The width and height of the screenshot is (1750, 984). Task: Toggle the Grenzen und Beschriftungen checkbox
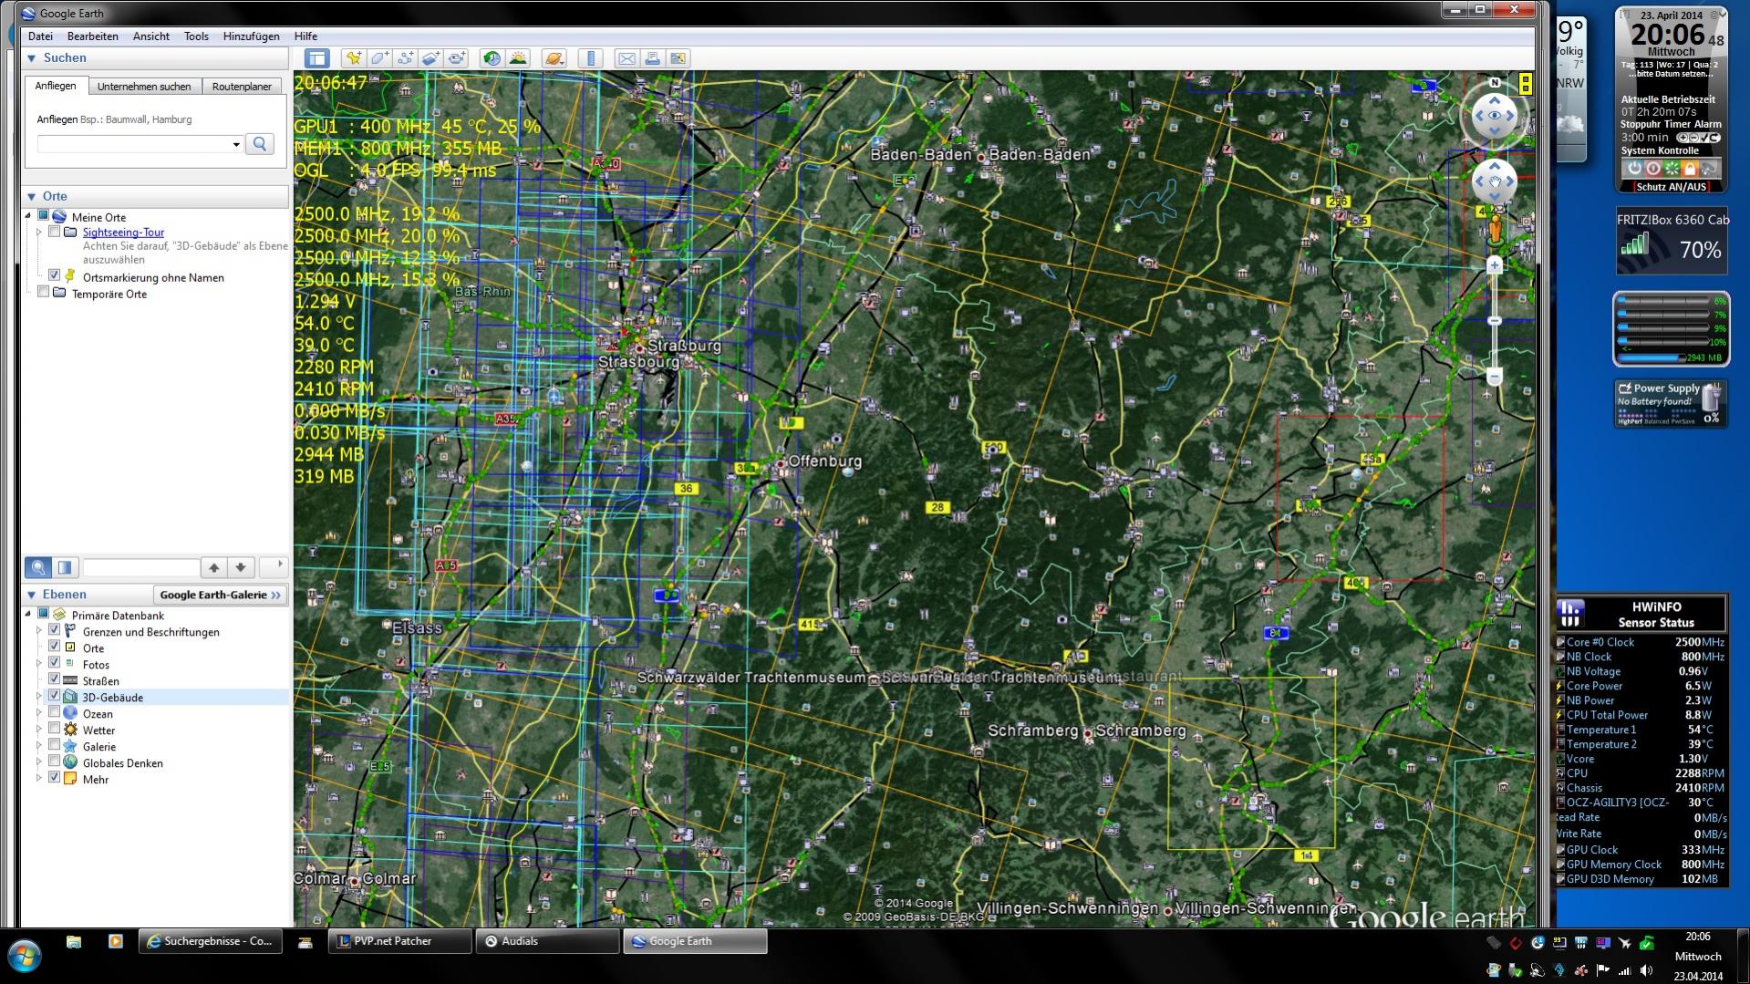click(54, 631)
